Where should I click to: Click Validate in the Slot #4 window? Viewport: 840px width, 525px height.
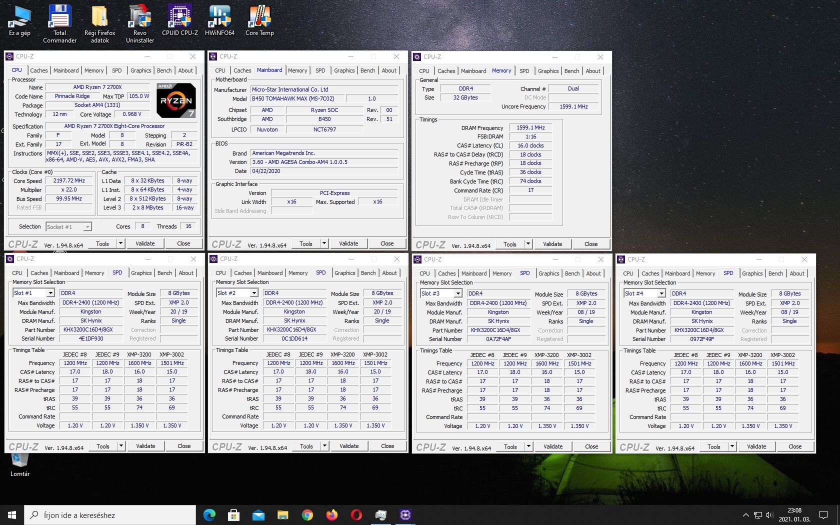[756, 446]
